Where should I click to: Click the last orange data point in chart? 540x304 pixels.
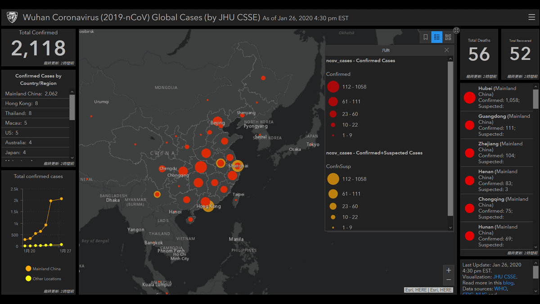coord(61,199)
